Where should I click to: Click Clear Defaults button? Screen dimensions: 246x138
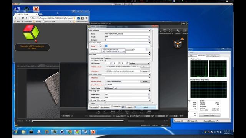click(105, 107)
